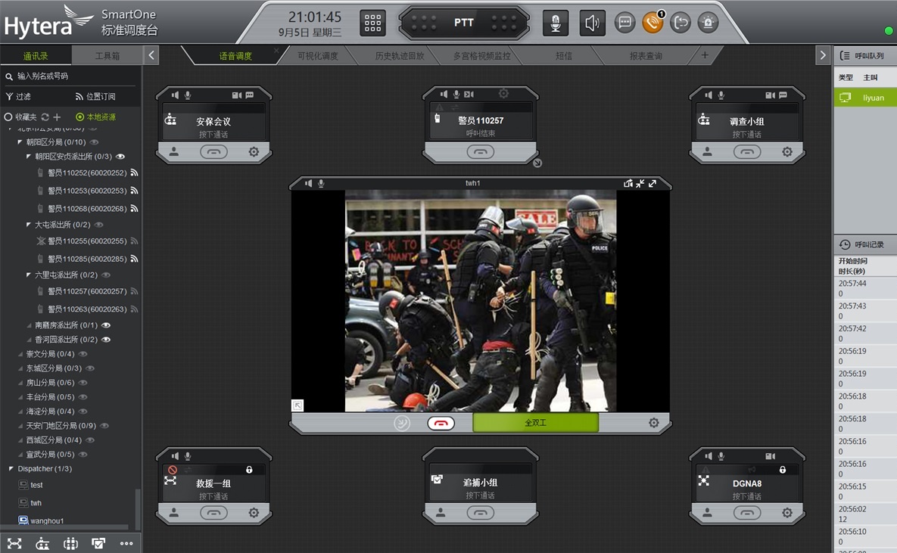Toggle the eye icon for 朝阳区安贞派出所
Viewport: 897px width, 553px height.
click(120, 156)
